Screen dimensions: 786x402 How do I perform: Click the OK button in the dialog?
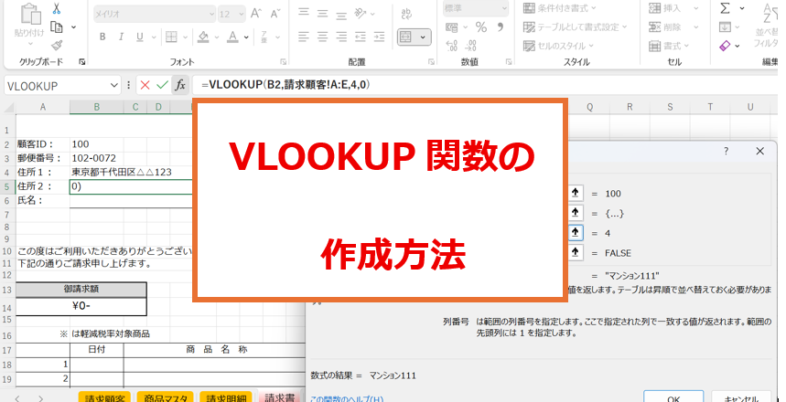click(673, 398)
